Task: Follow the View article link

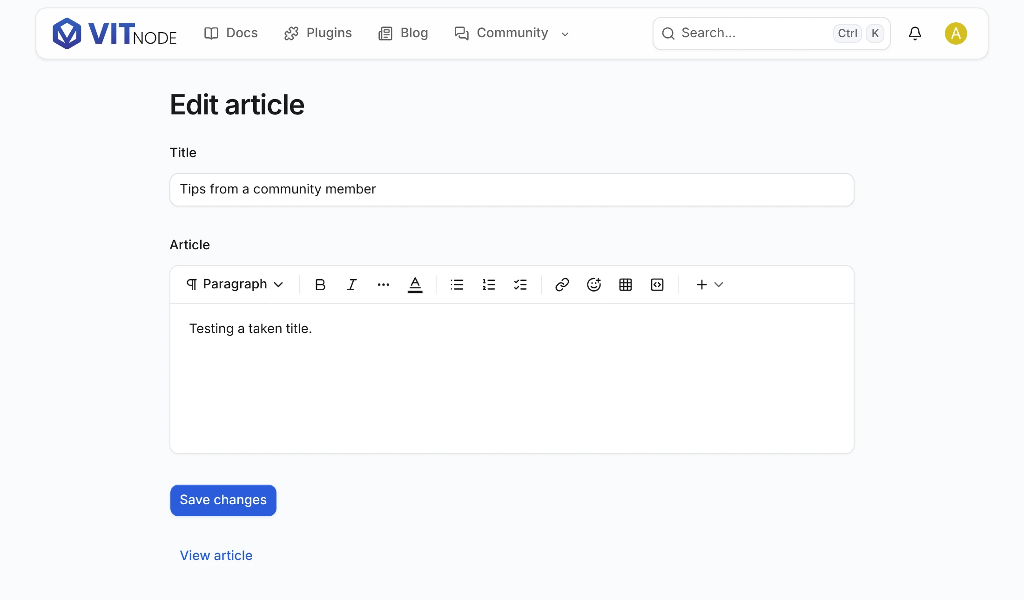Action: pos(216,555)
